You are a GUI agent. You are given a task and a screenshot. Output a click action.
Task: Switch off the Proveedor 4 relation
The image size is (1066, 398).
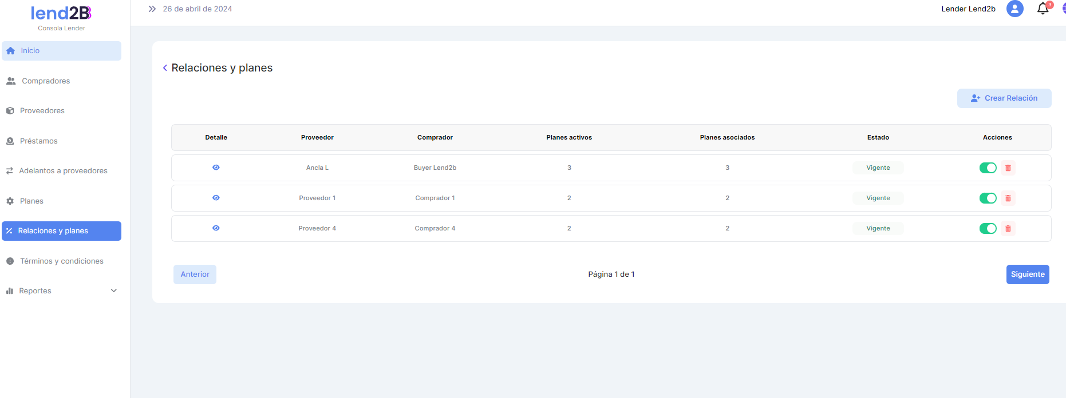tap(988, 229)
